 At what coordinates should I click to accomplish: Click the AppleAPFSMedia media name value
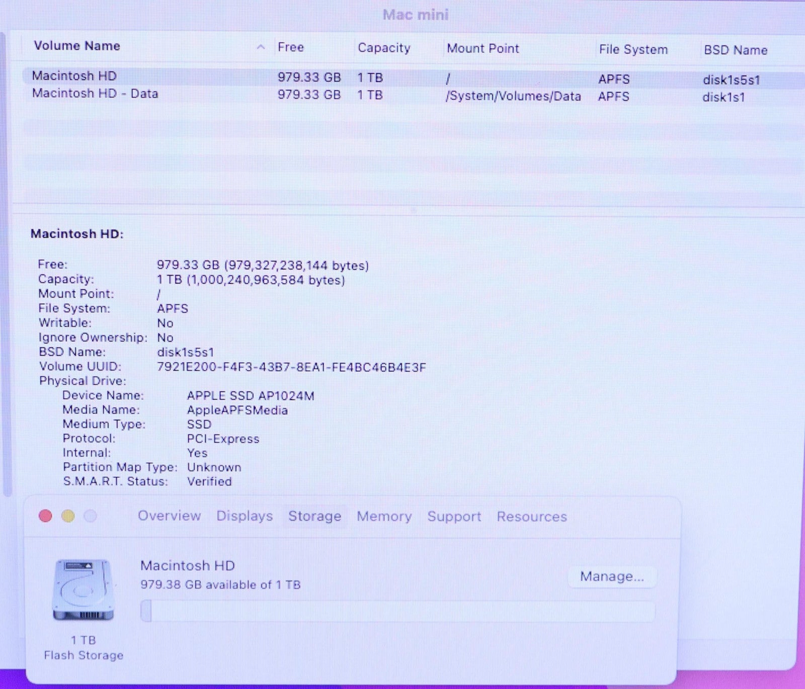tap(237, 410)
